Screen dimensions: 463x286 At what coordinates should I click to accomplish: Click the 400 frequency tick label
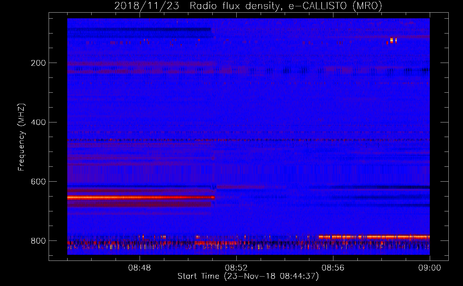click(x=38, y=122)
